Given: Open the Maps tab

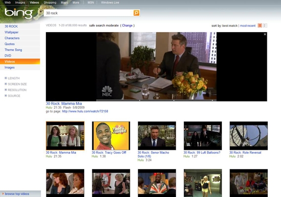Looking at the screenshot, I should [64, 2].
